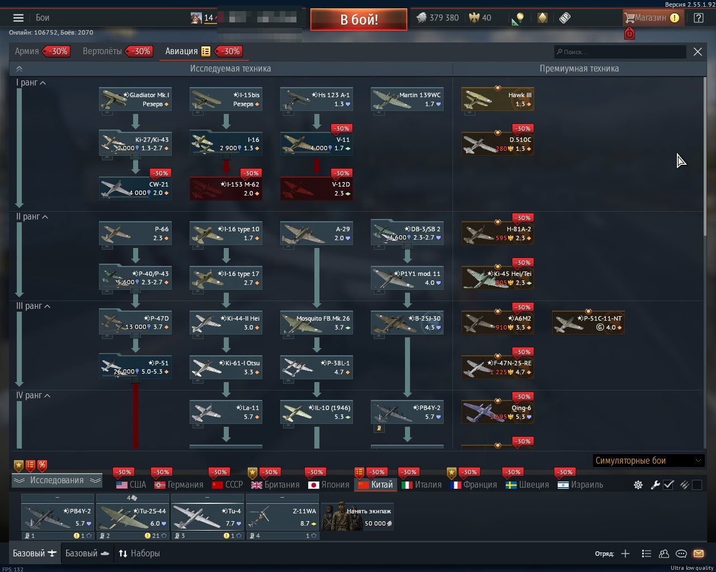Open the Магазин shop
The width and height of the screenshot is (716, 572).
pos(653,18)
